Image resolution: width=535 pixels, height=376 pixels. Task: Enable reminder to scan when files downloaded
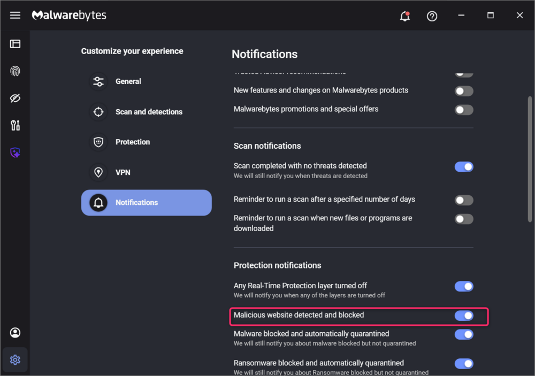(464, 219)
